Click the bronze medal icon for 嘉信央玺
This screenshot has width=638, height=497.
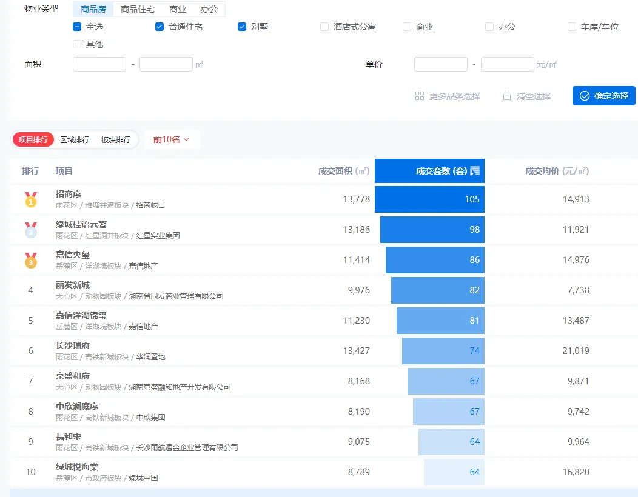(30, 260)
